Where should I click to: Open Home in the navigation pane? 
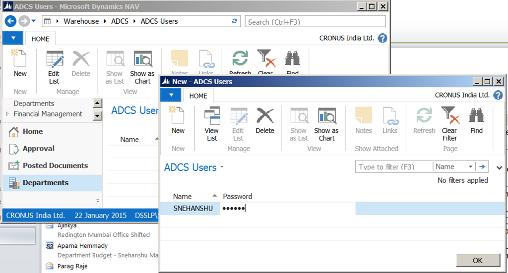pos(53,132)
